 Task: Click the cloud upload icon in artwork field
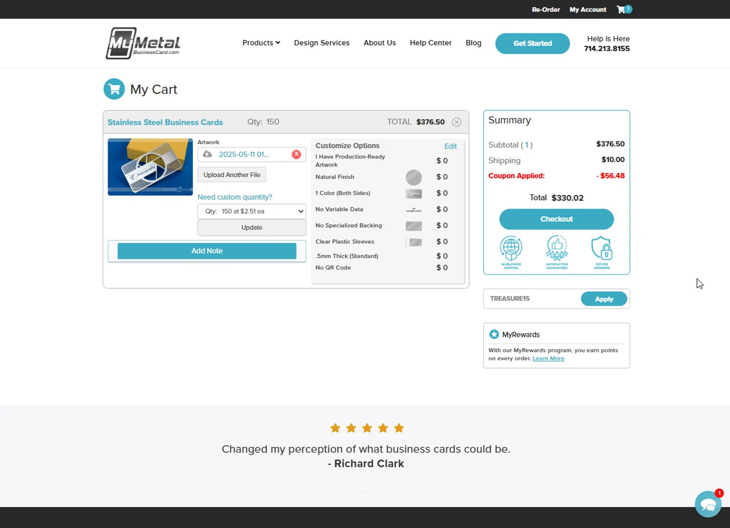(x=207, y=154)
